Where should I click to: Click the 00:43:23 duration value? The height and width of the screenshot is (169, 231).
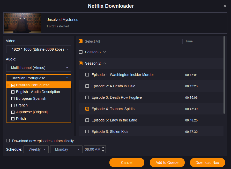pos(191,86)
